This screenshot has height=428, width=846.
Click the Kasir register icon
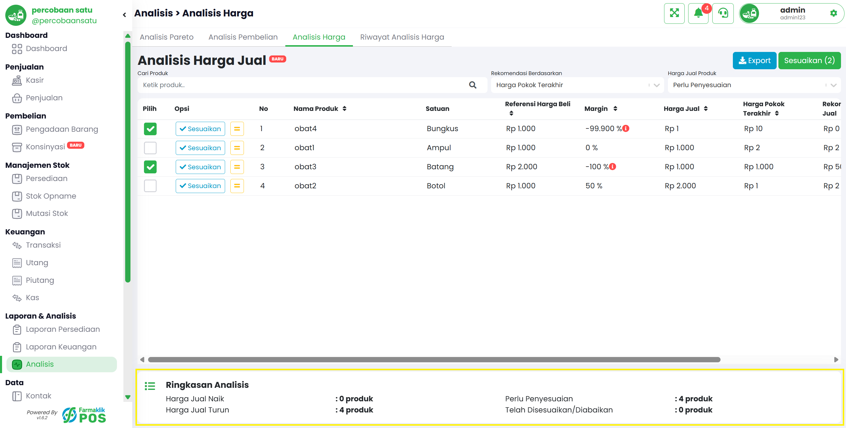17,80
